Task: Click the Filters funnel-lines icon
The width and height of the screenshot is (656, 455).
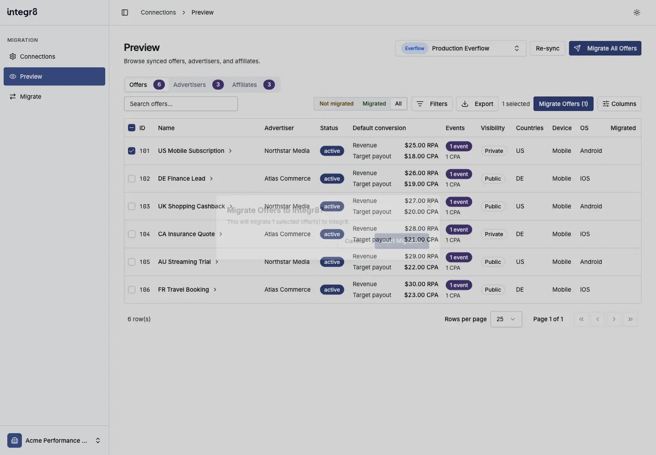Action: click(420, 104)
